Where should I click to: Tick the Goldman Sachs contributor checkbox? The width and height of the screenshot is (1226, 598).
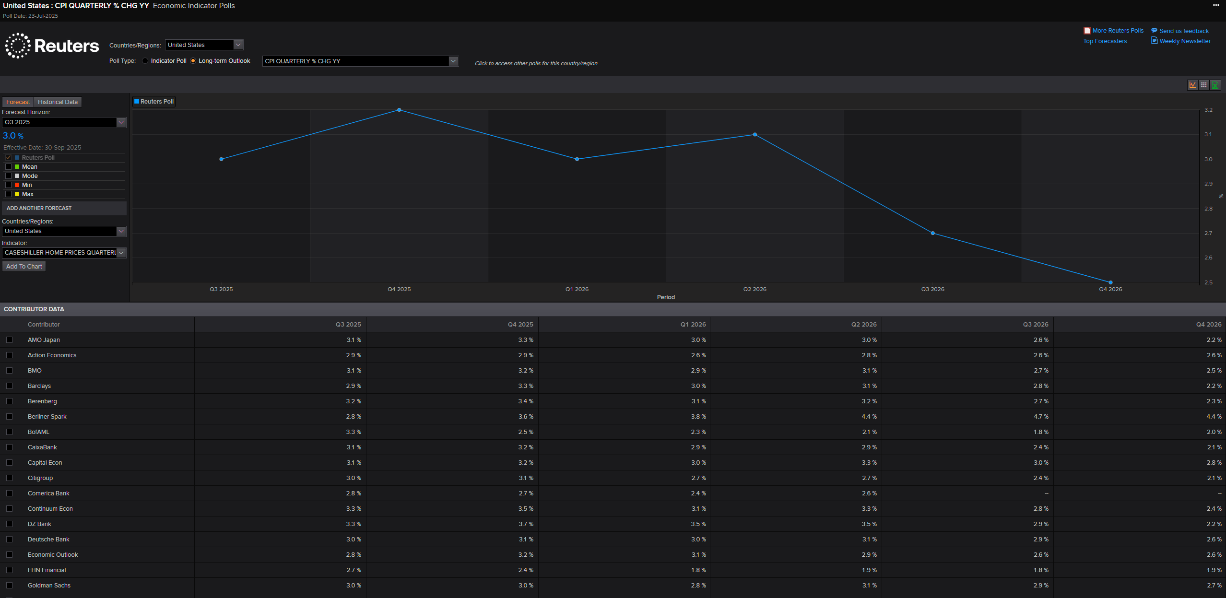pyautogui.click(x=9, y=586)
